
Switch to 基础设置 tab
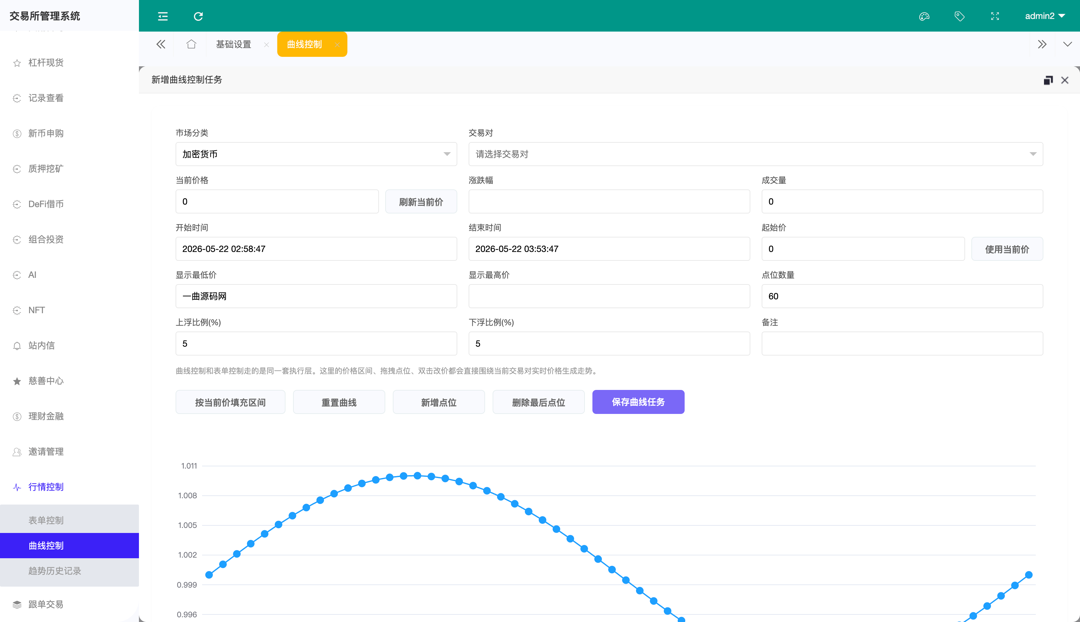pos(233,44)
